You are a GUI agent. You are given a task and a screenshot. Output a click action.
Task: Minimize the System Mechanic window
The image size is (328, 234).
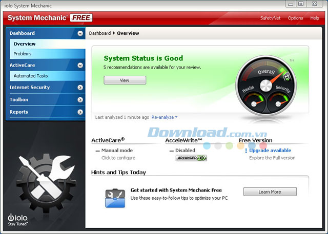coord(291,4)
